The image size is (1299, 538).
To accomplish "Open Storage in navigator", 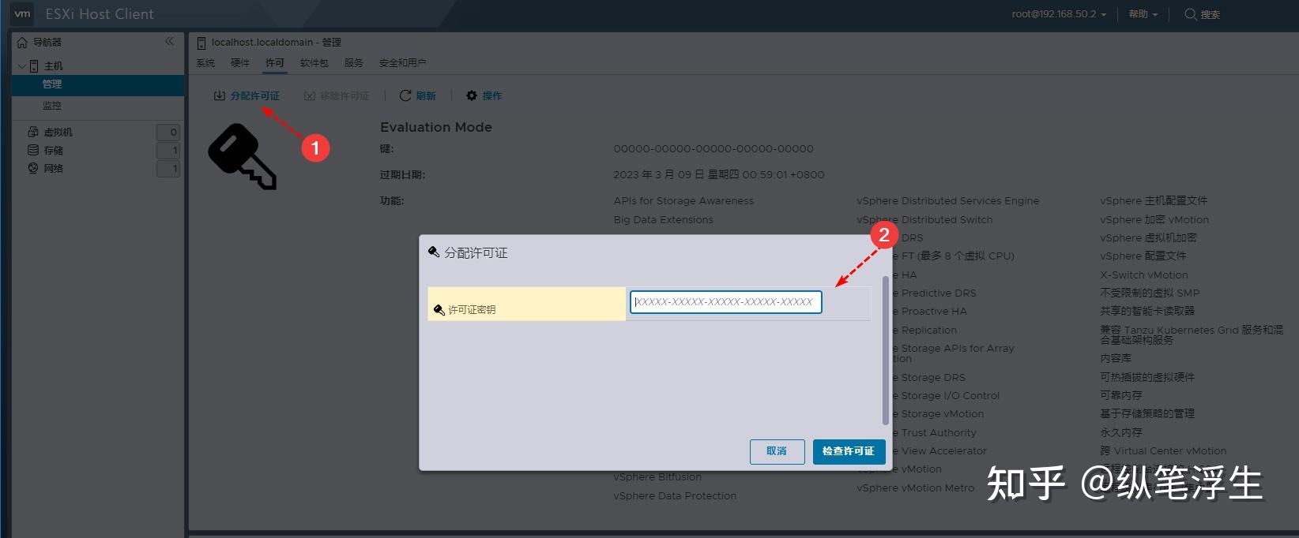I will 54,151.
